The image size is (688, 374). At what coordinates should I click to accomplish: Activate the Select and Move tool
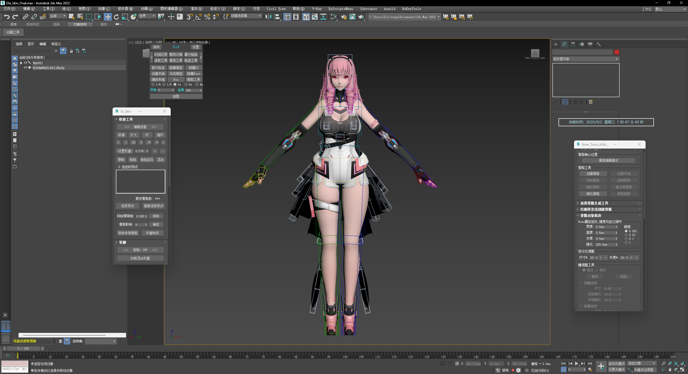108,17
